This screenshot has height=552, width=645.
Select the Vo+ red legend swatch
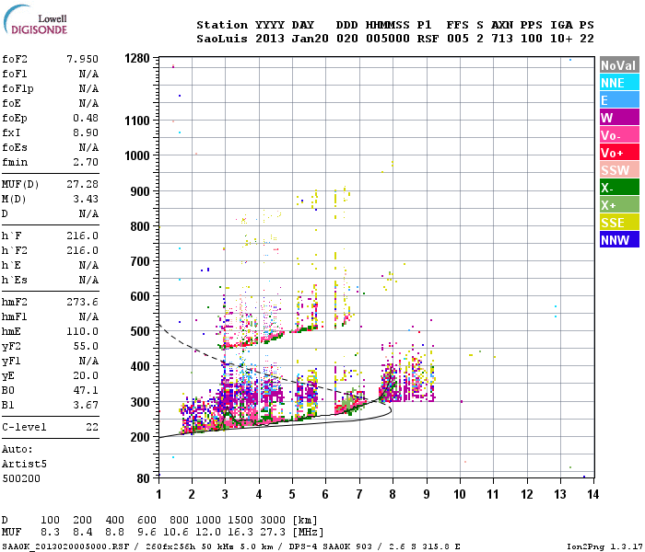(x=619, y=153)
